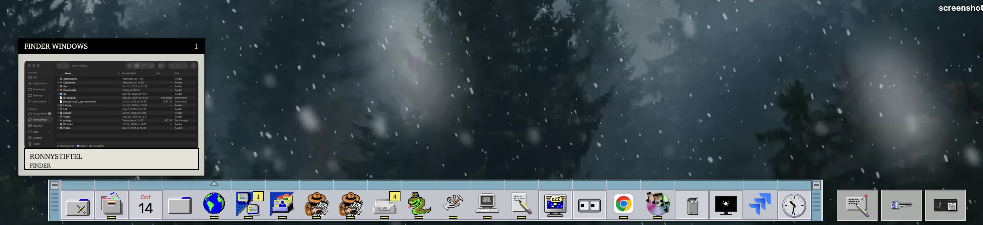983x225 pixels.
Task: Click the detective icon beside the mail tray
Action: tap(351, 204)
